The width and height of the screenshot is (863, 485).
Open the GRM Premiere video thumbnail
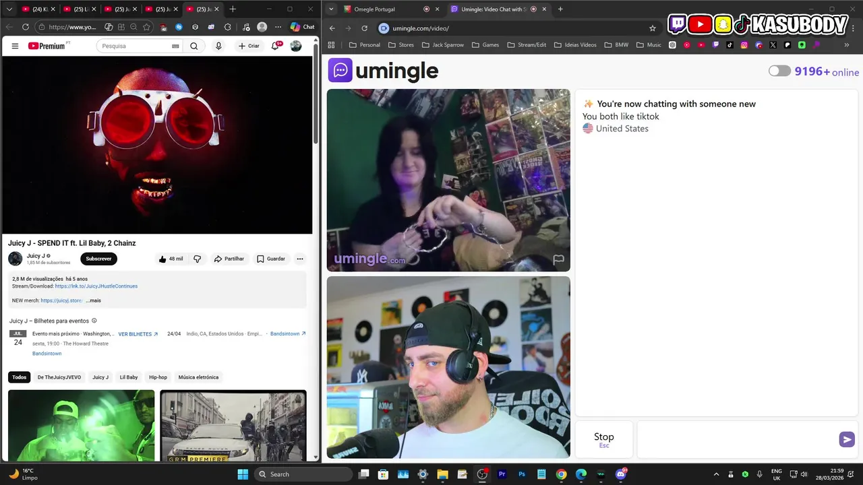(233, 425)
